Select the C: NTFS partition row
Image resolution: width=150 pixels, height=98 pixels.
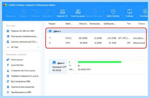(x=97, y=43)
